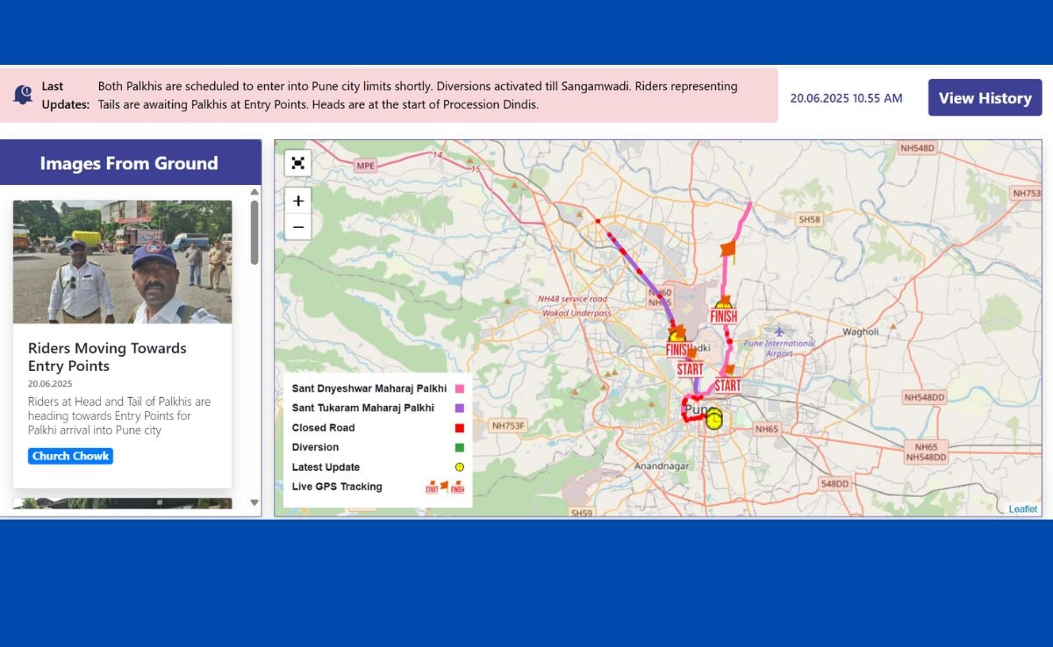Open View History
Image resolution: width=1053 pixels, height=647 pixels.
point(985,97)
